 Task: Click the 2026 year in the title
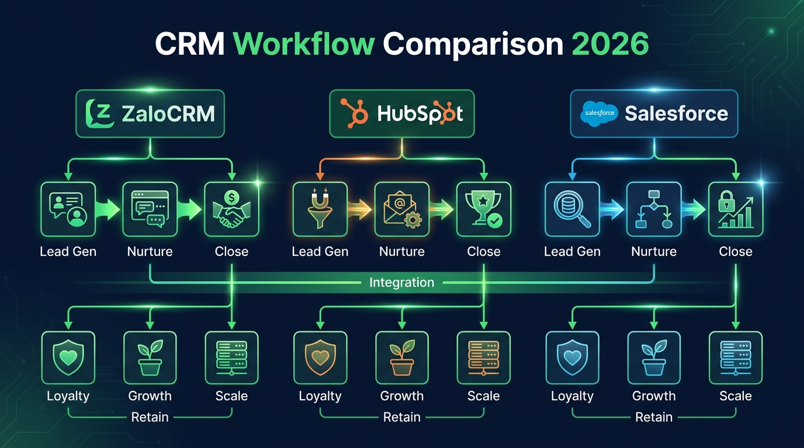[610, 44]
